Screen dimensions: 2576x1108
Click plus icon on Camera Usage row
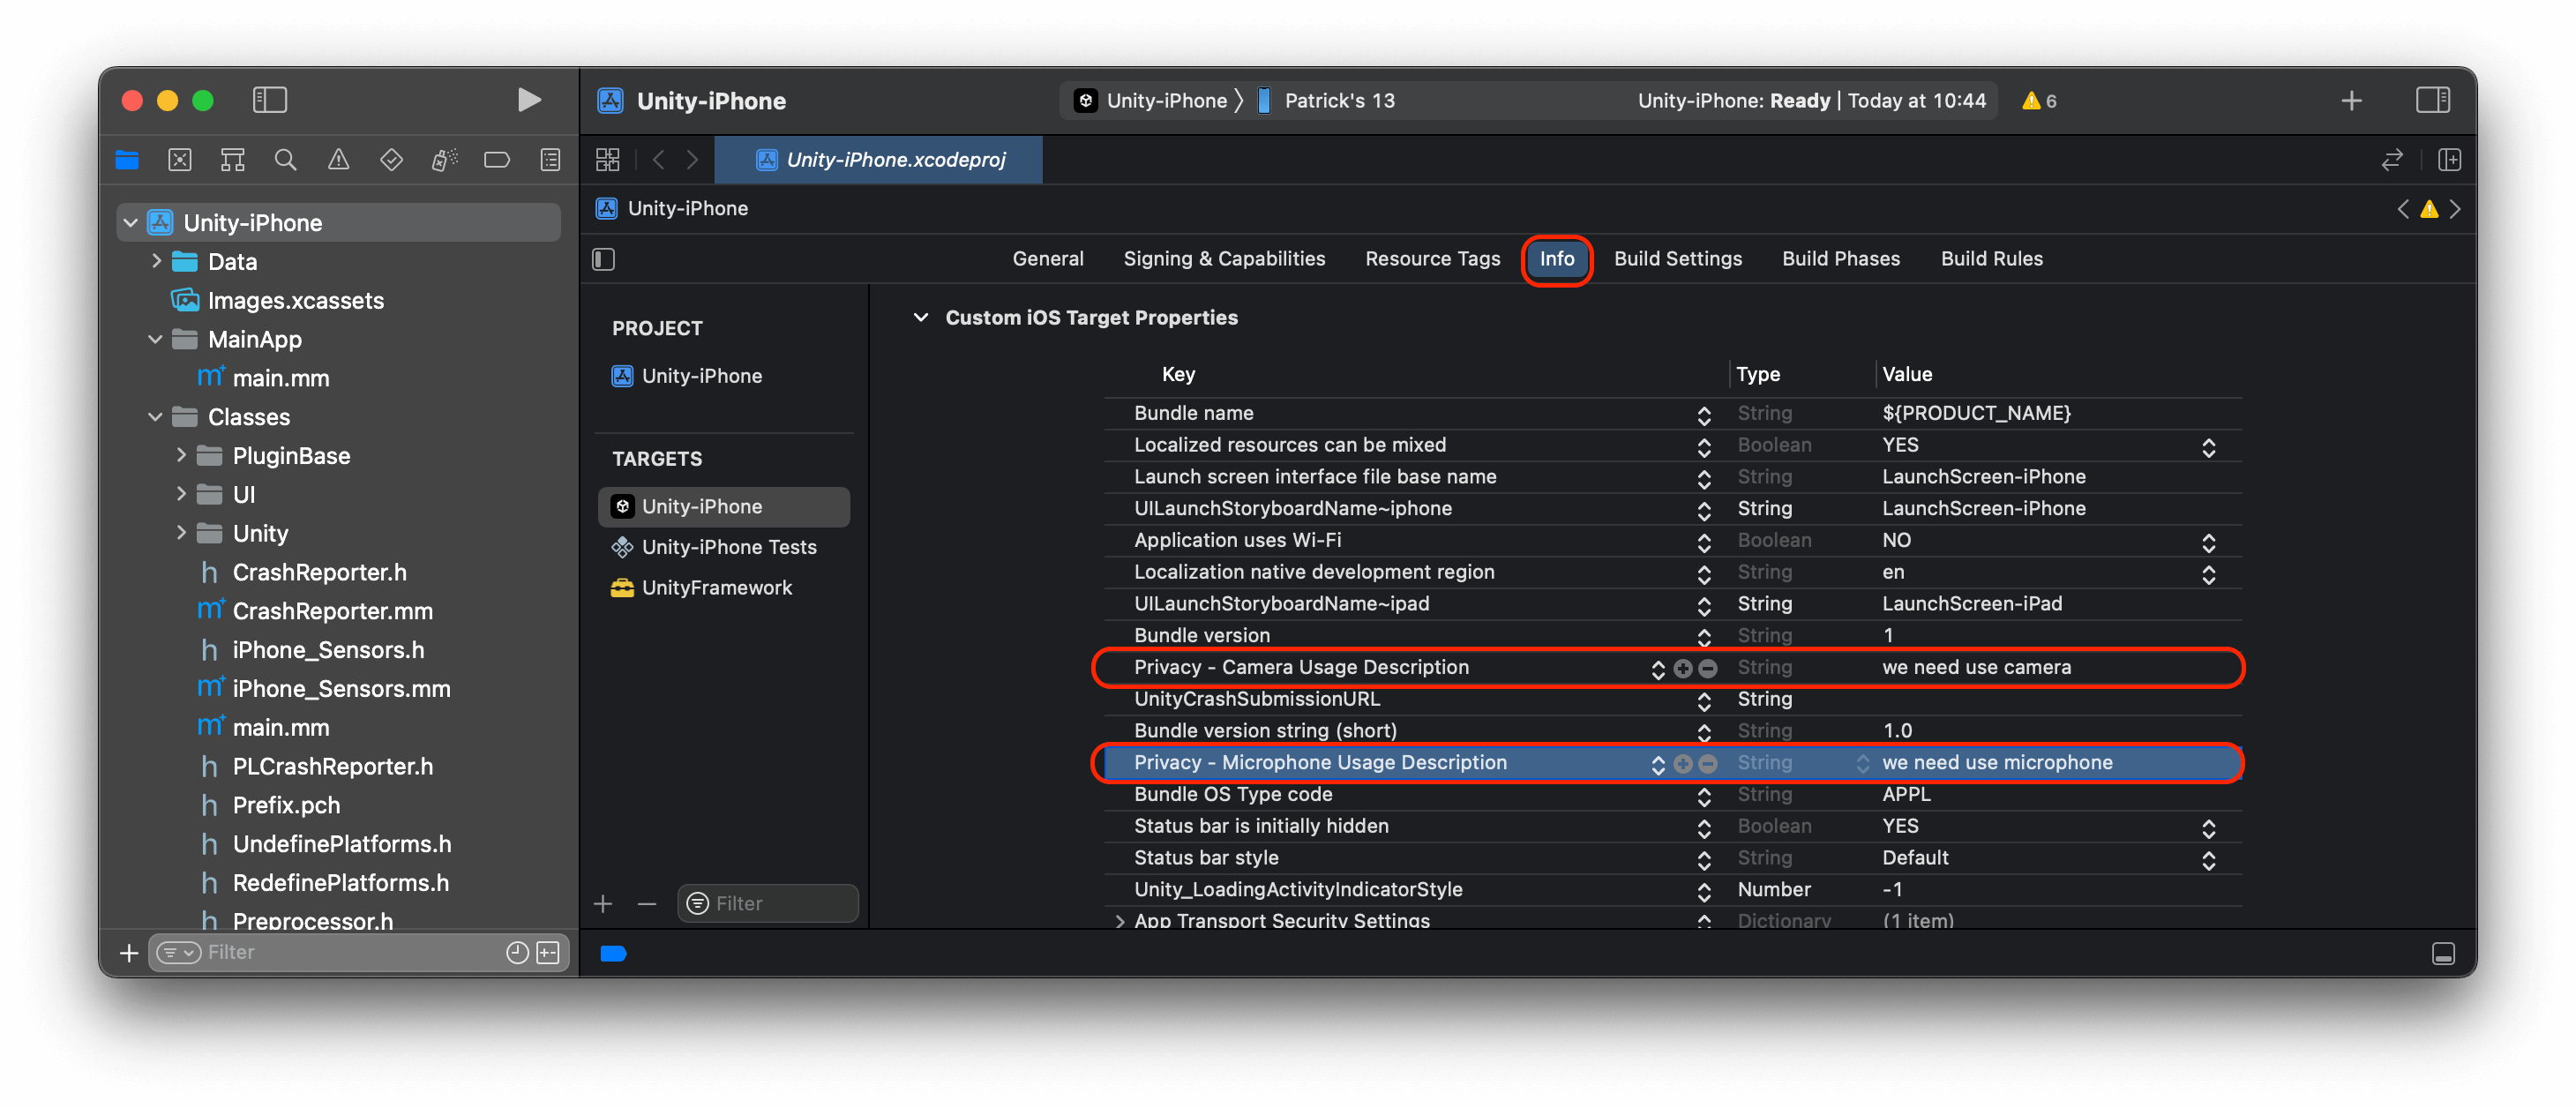[x=1683, y=669]
